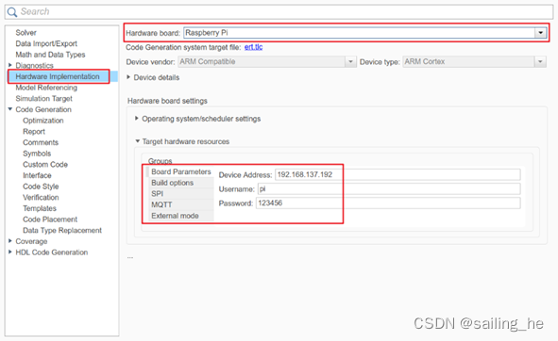Screen dimensions: 558x341
Task: Select Board Parameters group
Action: 180,172
